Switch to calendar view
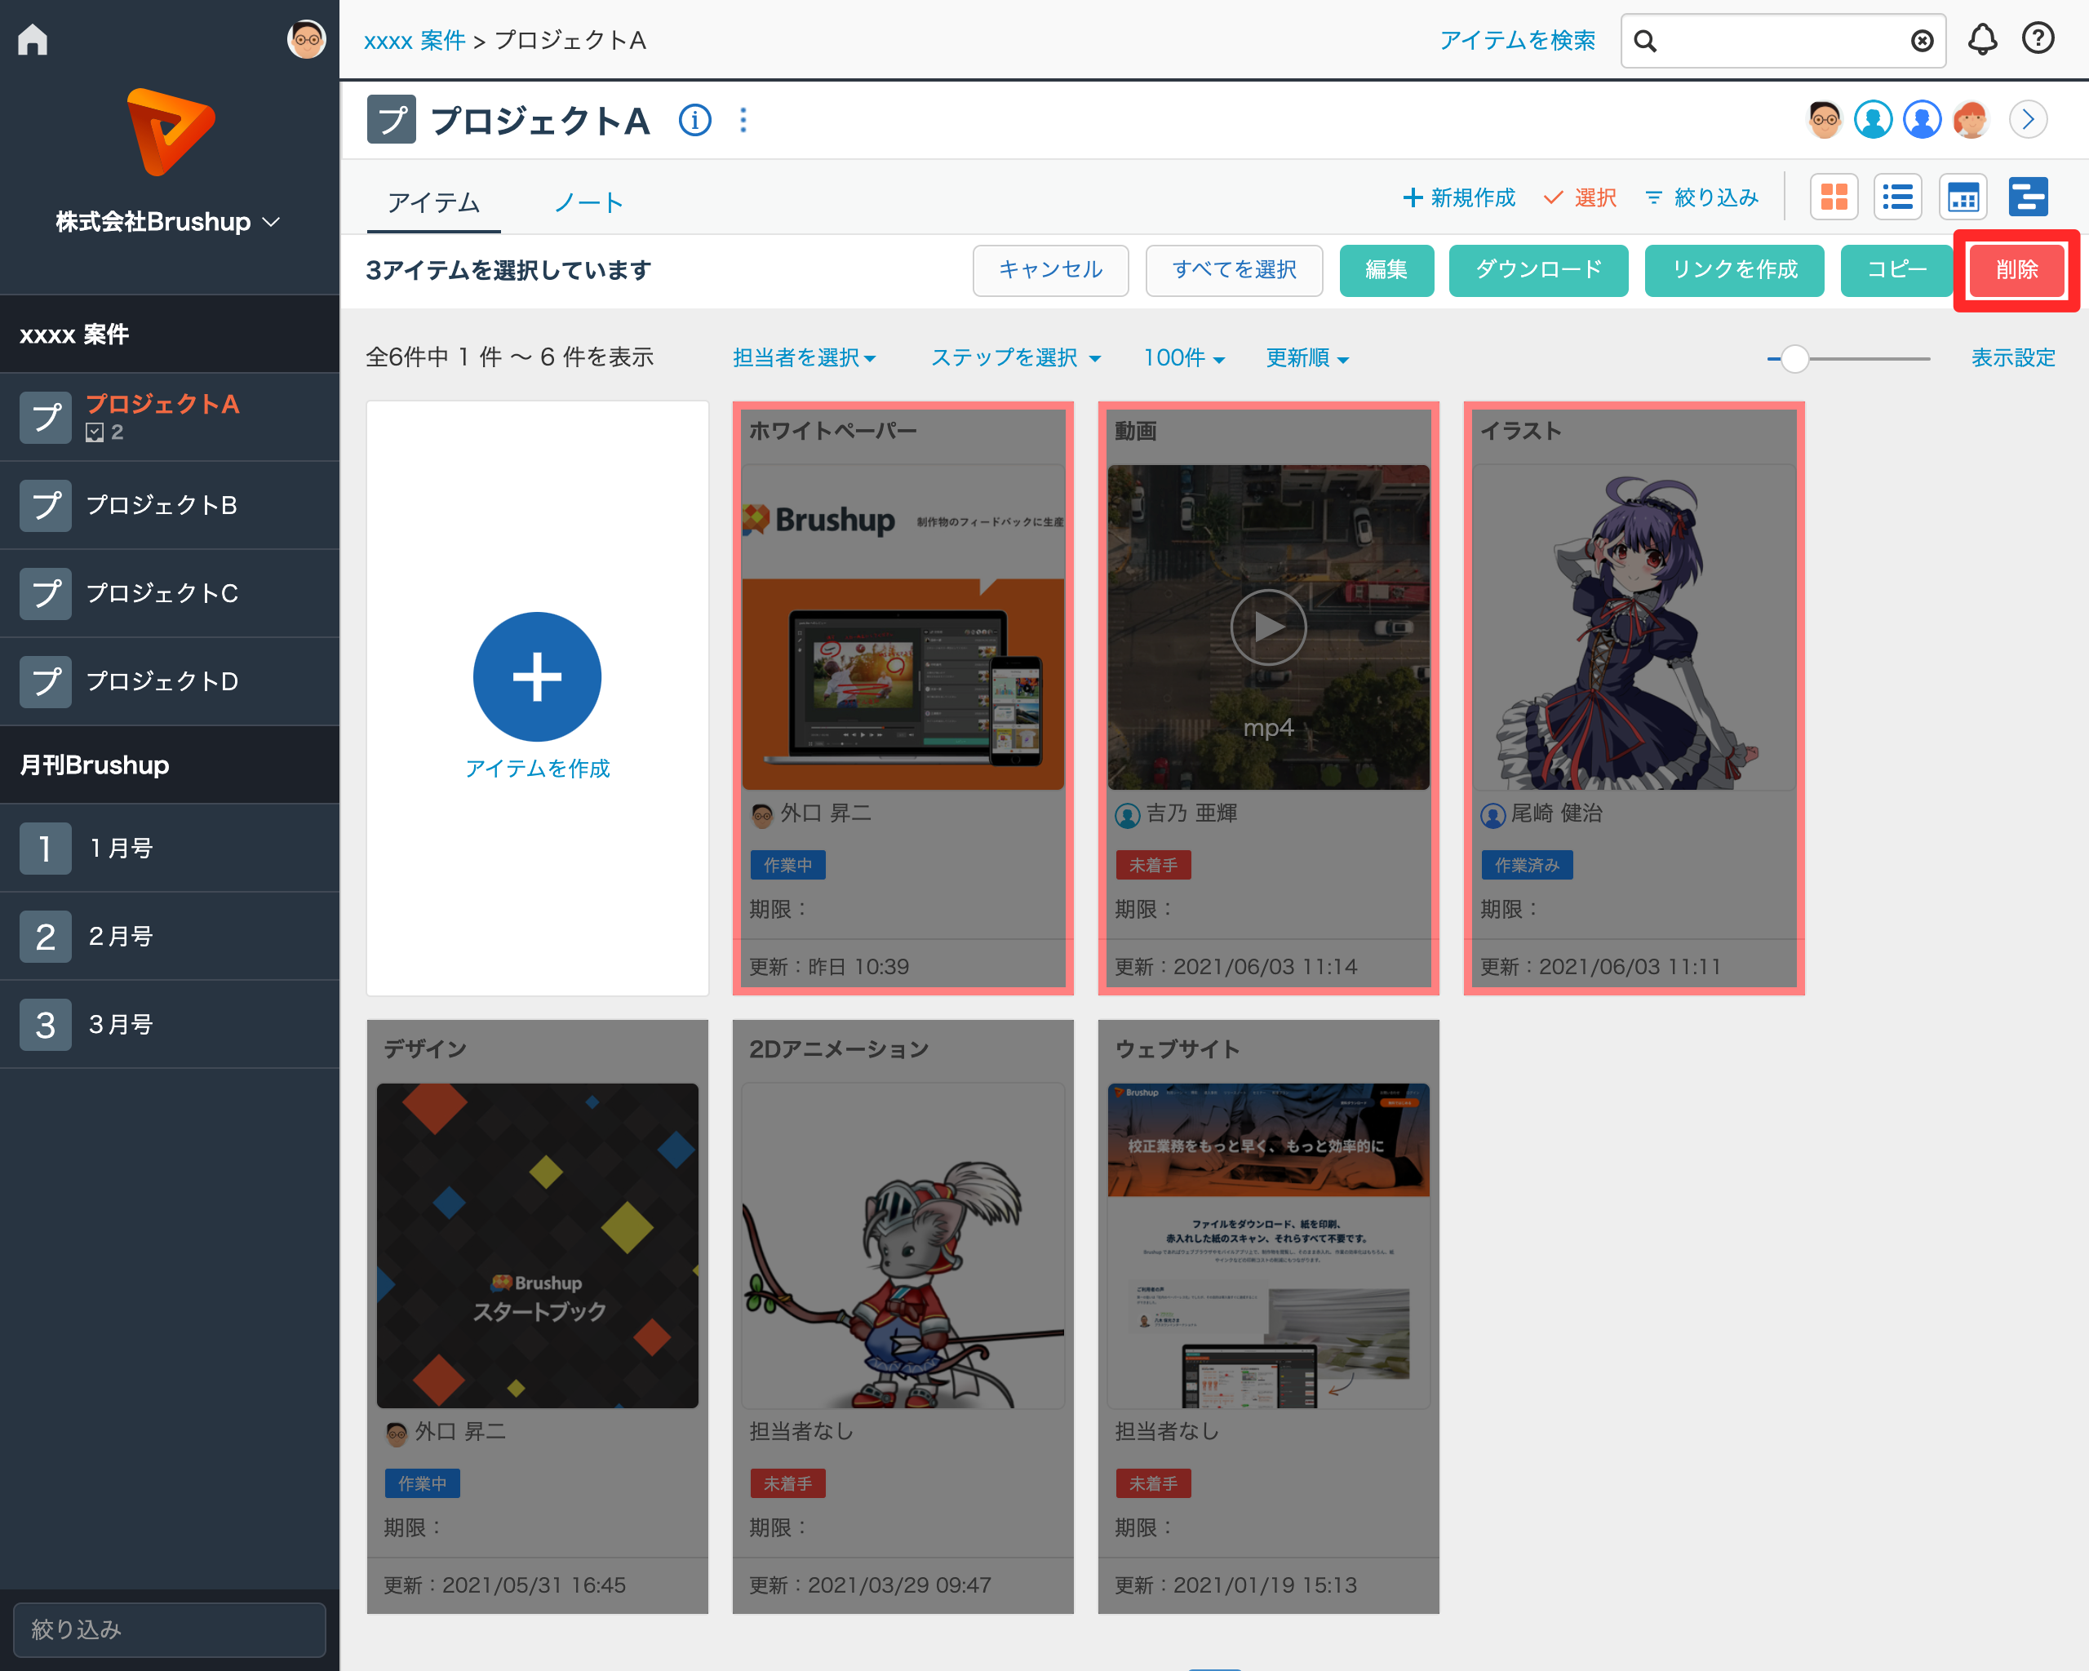2089x1671 pixels. point(1962,197)
